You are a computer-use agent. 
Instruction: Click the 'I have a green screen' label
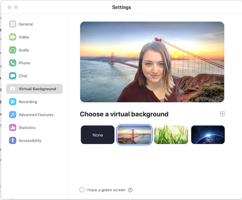[106, 190]
